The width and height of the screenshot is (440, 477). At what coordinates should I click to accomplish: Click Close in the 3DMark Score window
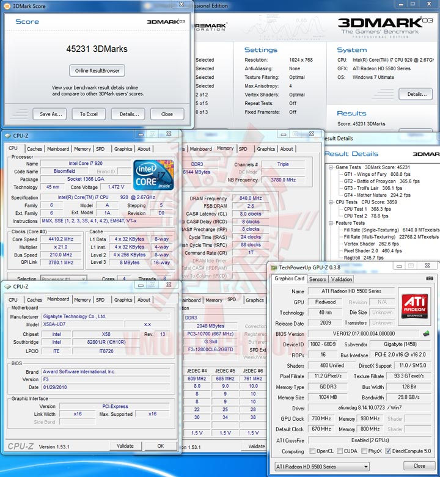(167, 114)
